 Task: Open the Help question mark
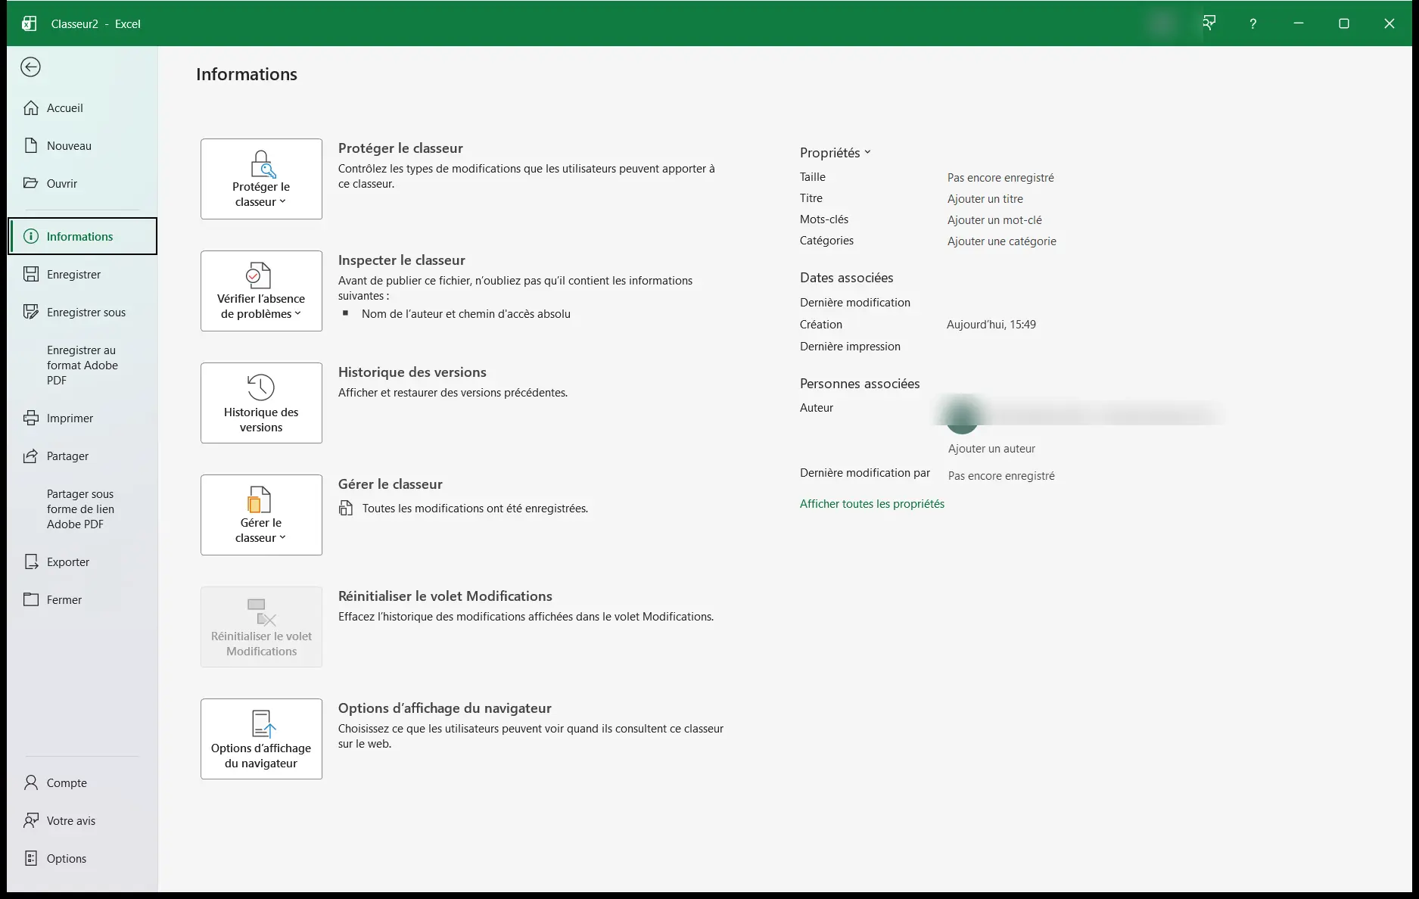point(1253,23)
